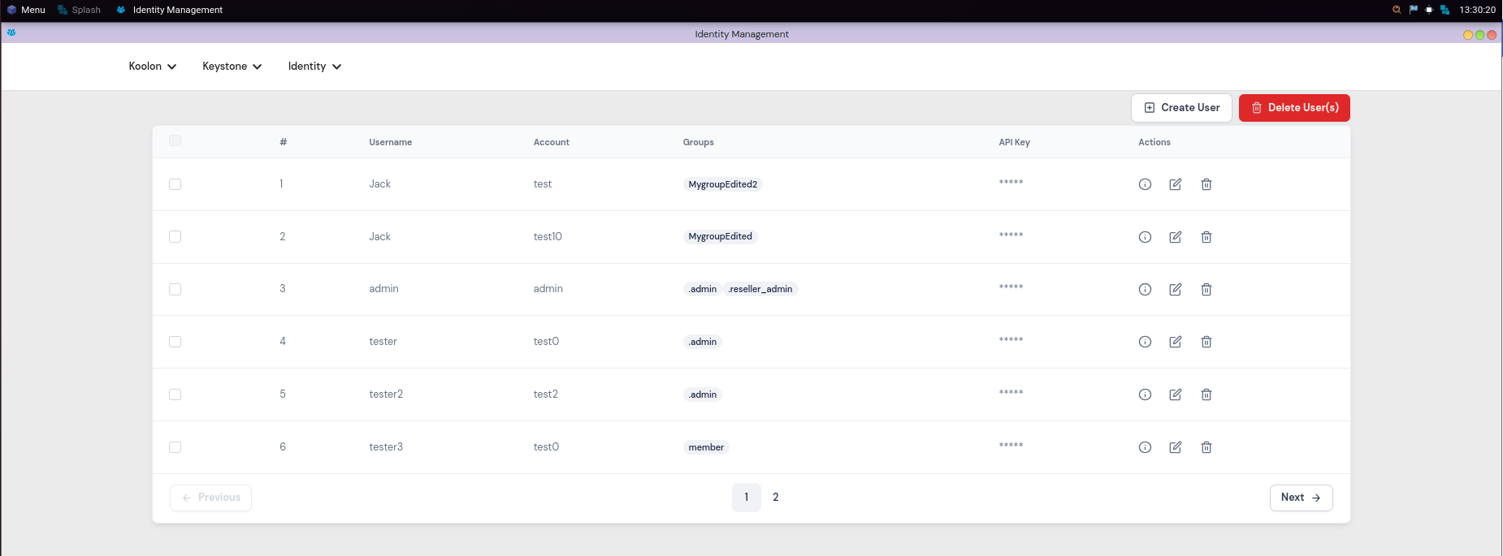Open the search icon in the system tray
Viewport: 1503px width, 556px height.
point(1397,10)
